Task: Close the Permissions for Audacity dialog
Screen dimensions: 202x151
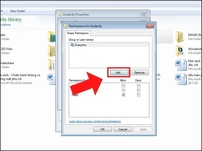Action: (x=150, y=26)
